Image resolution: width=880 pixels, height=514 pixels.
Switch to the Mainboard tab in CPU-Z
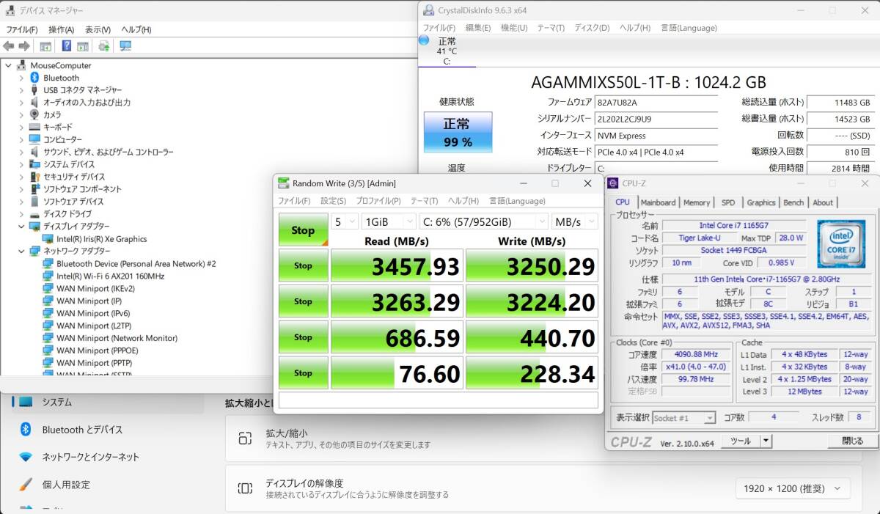click(658, 202)
